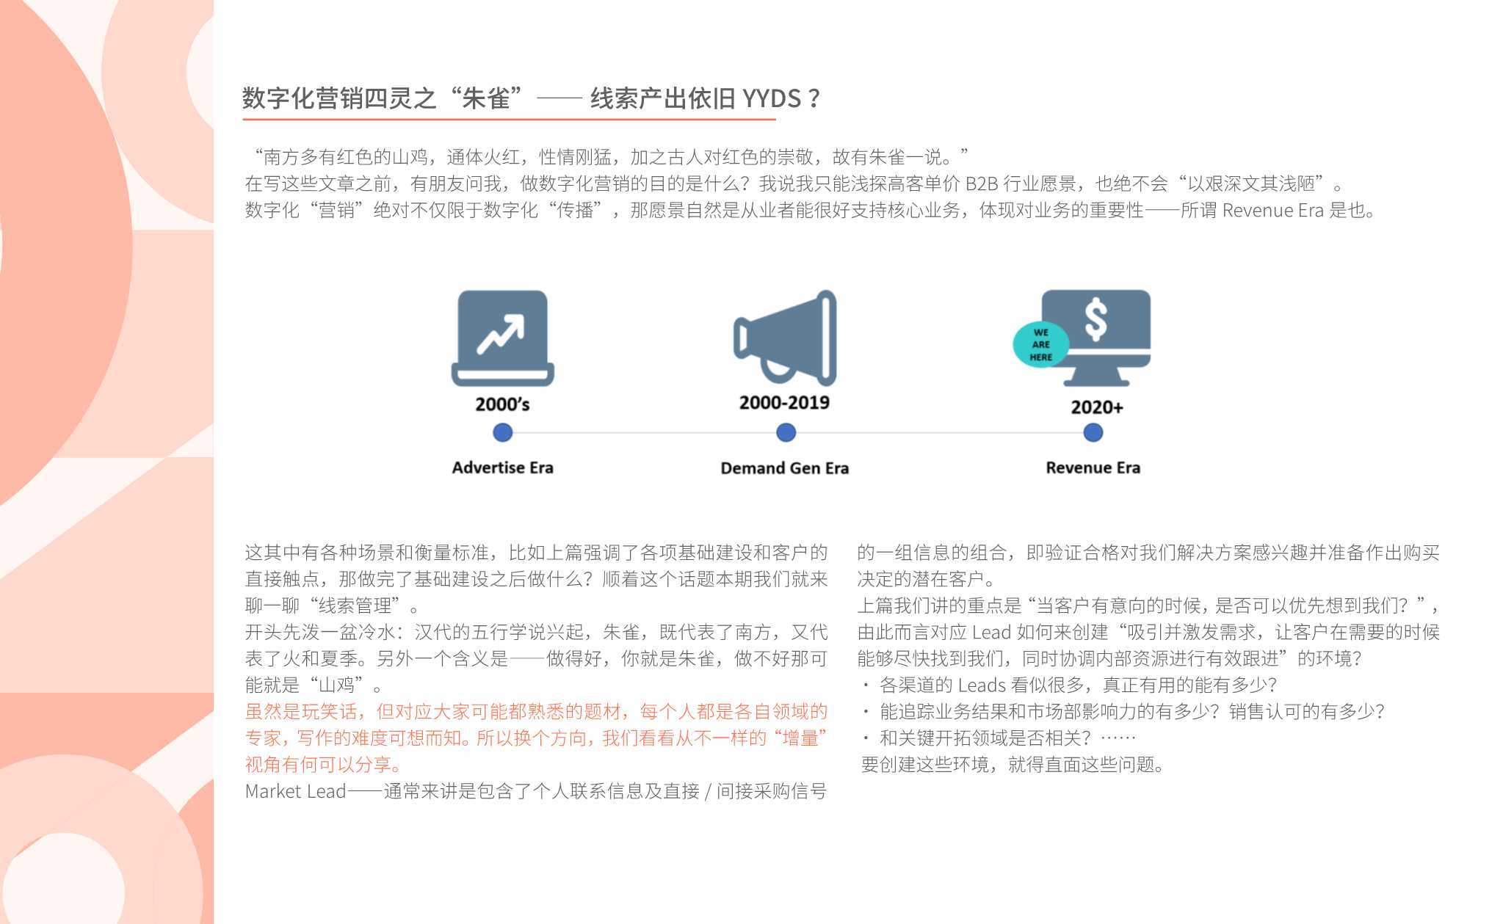The height and width of the screenshot is (924, 1503).
Task: Click the 2000-2019 year label
Action: [784, 402]
